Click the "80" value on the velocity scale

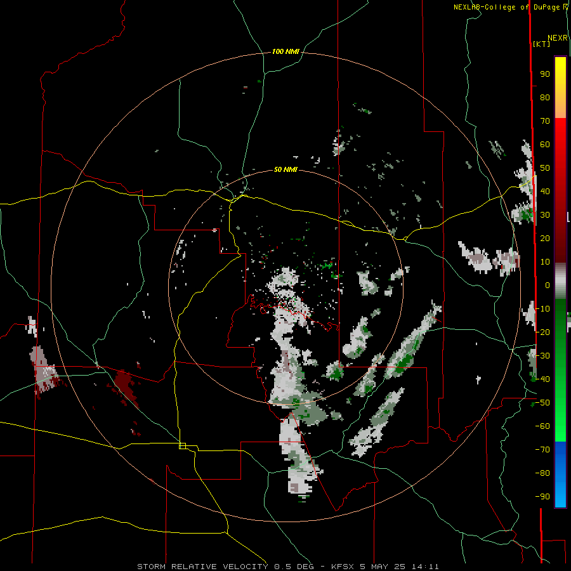545,98
